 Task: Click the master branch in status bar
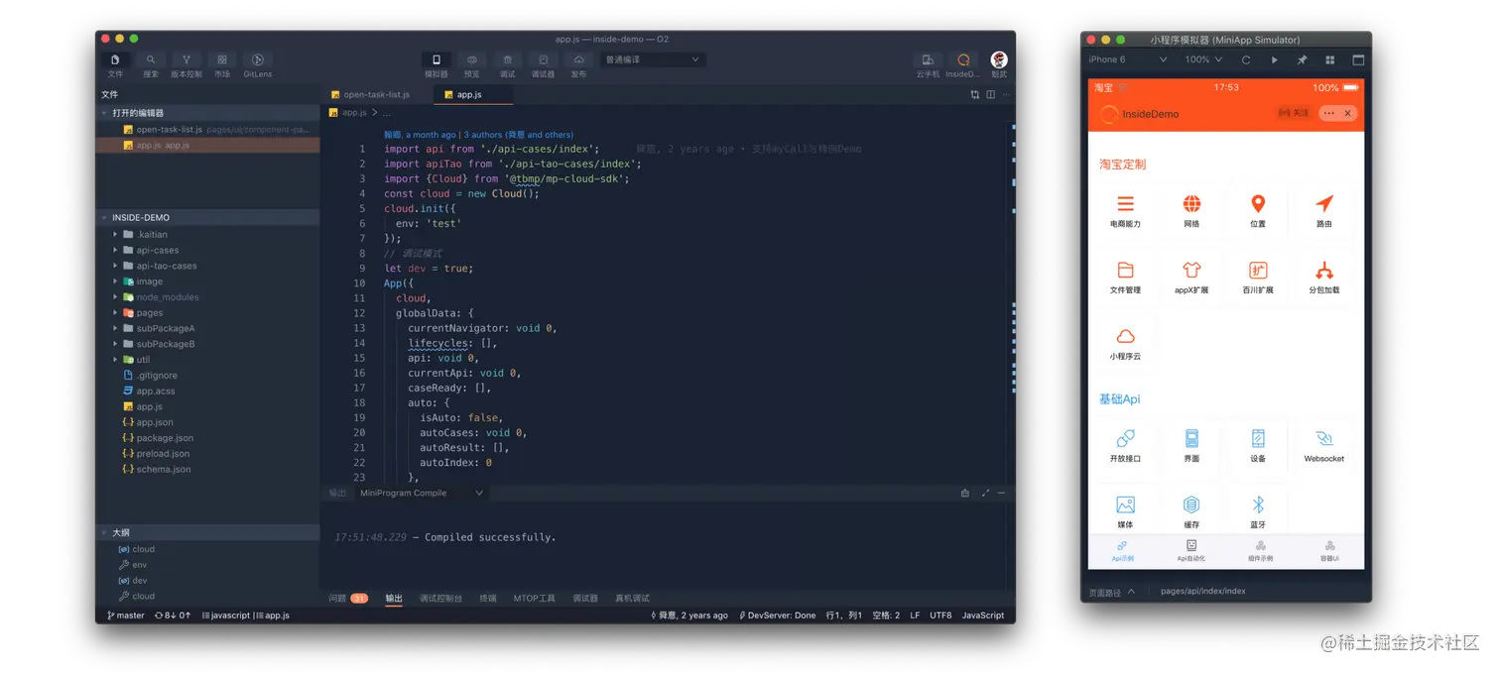pos(126,616)
